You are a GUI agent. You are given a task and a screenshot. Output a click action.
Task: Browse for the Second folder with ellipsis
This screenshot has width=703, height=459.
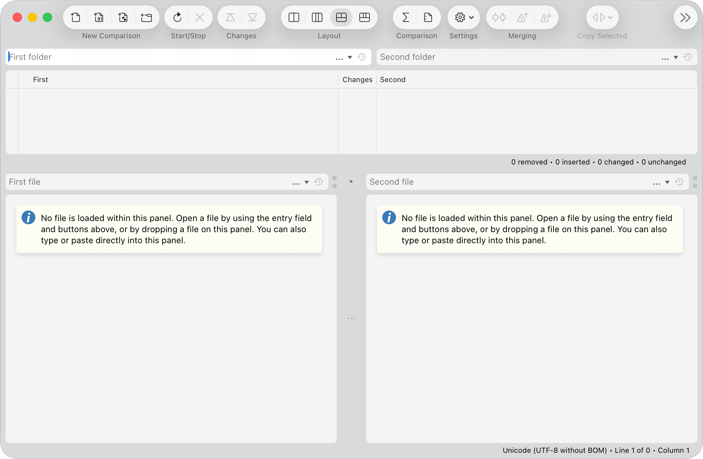[665, 59]
